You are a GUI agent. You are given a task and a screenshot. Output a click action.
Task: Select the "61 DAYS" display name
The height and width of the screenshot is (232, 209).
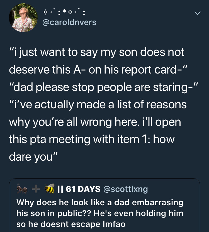coord(83,189)
